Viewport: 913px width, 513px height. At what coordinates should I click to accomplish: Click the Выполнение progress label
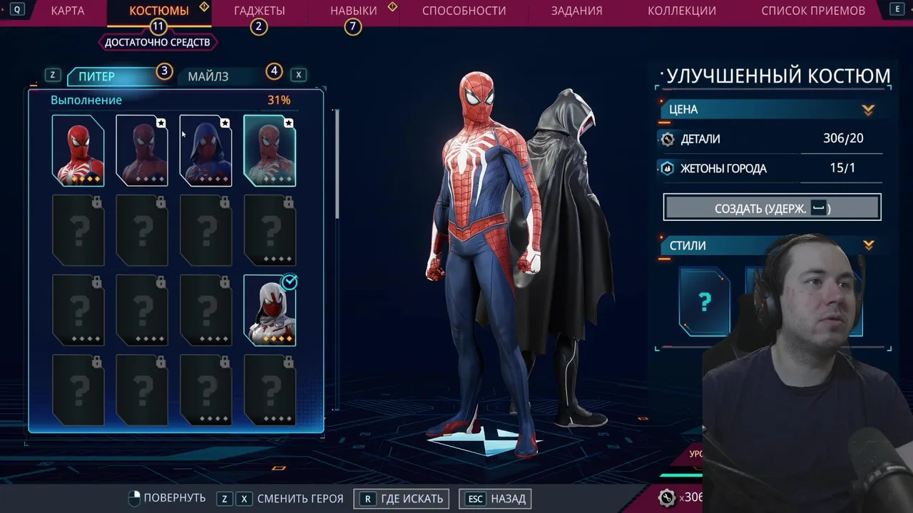(86, 100)
